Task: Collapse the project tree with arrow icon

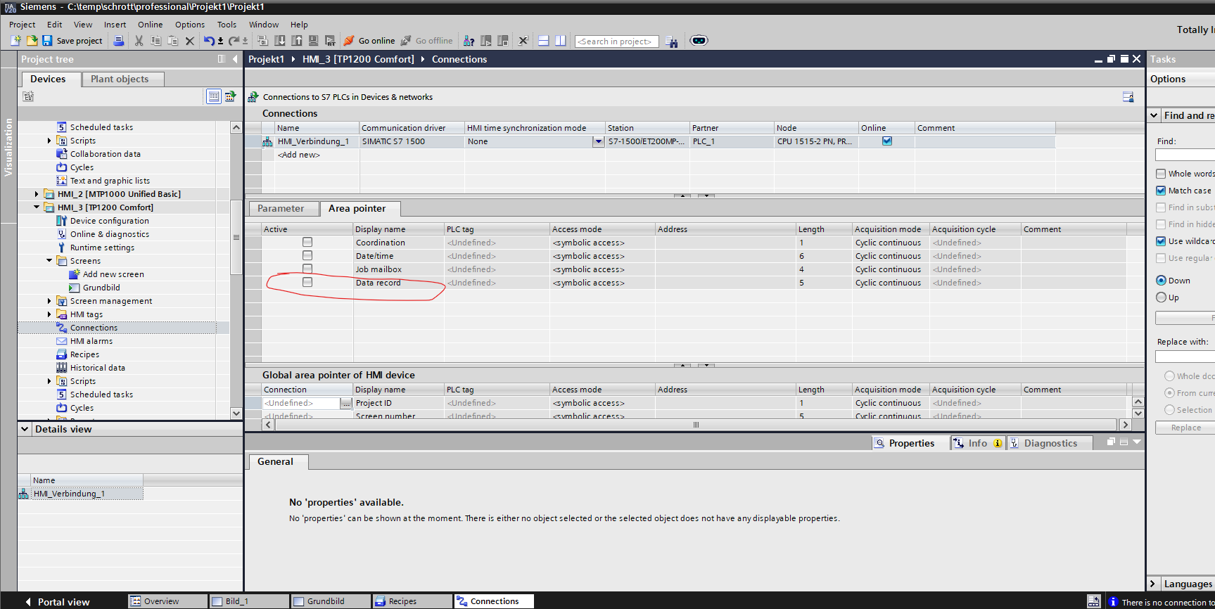Action: (235, 59)
